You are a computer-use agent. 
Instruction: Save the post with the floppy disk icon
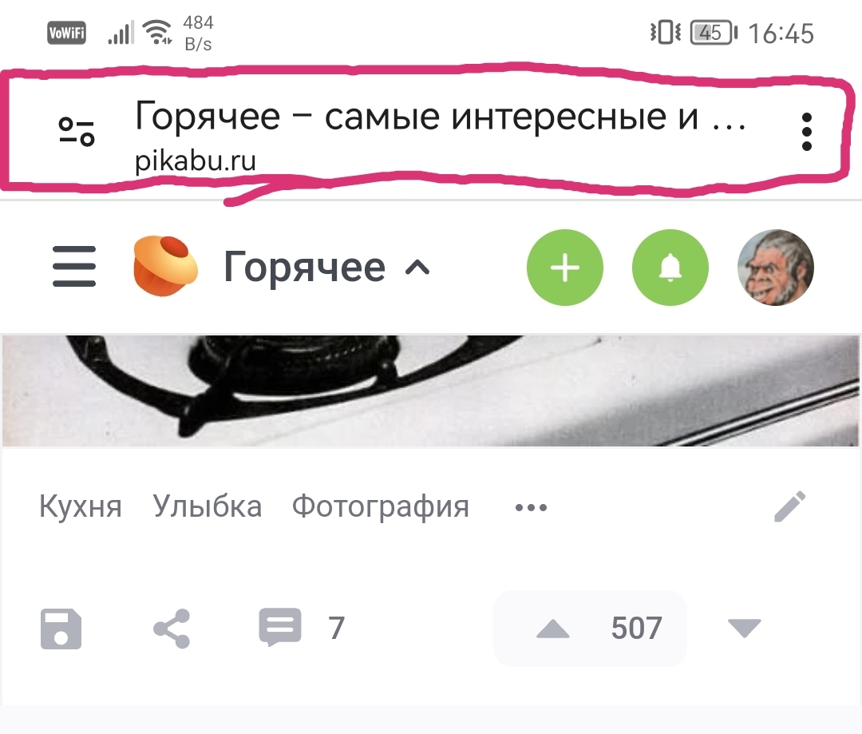61,629
